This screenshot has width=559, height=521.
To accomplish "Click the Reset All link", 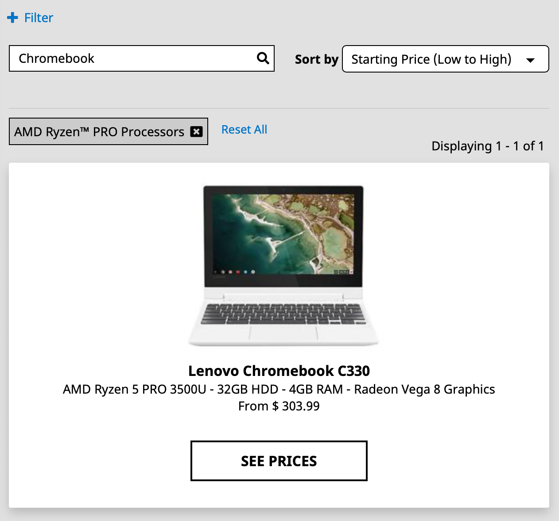I will tap(244, 130).
